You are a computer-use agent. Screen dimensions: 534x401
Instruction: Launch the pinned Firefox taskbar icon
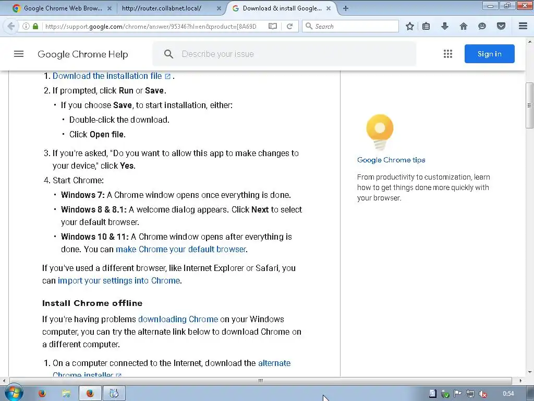[x=42, y=394]
